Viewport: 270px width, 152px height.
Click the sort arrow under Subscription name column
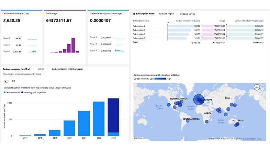168,23
